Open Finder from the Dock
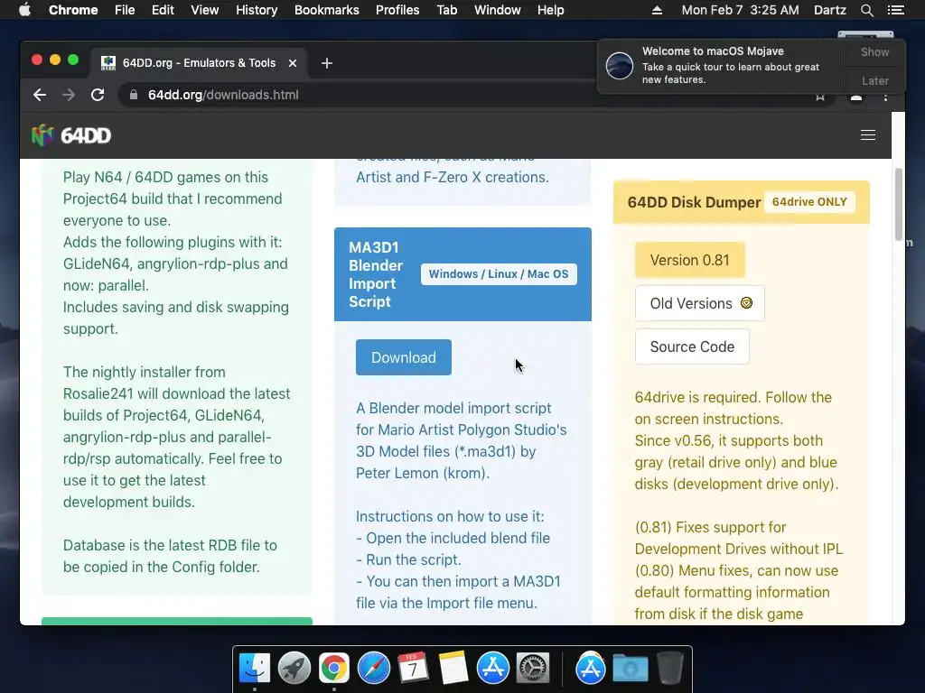Viewport: 925px width, 693px height. (255, 669)
